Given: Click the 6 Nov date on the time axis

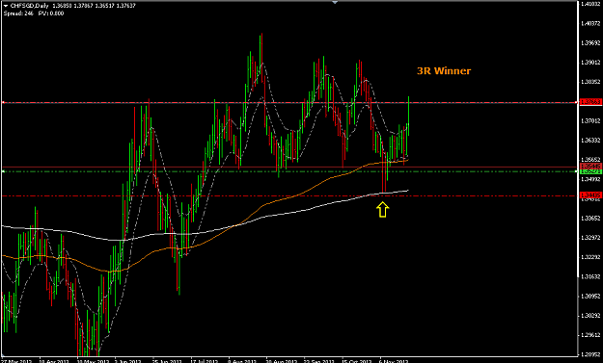Looking at the screenshot, I should pyautogui.click(x=395, y=361).
